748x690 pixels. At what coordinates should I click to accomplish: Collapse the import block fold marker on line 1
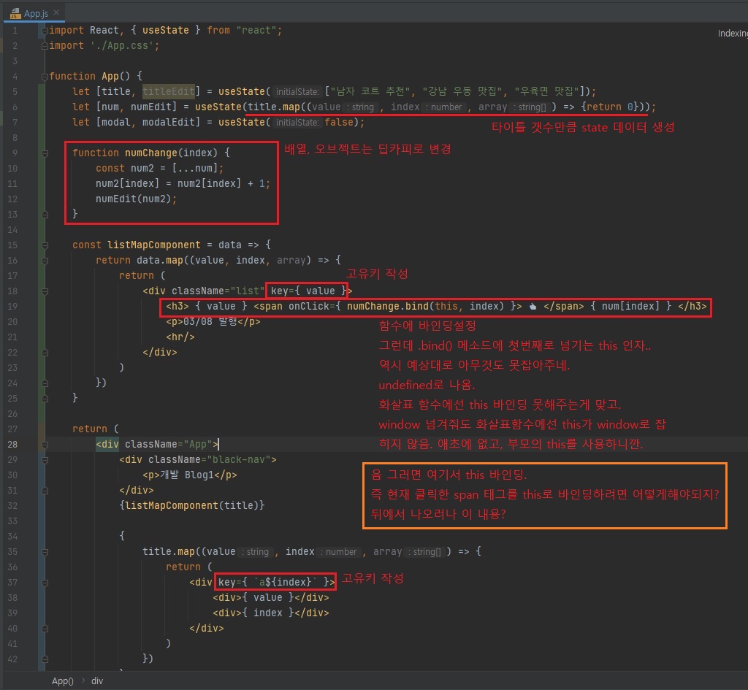(x=45, y=31)
